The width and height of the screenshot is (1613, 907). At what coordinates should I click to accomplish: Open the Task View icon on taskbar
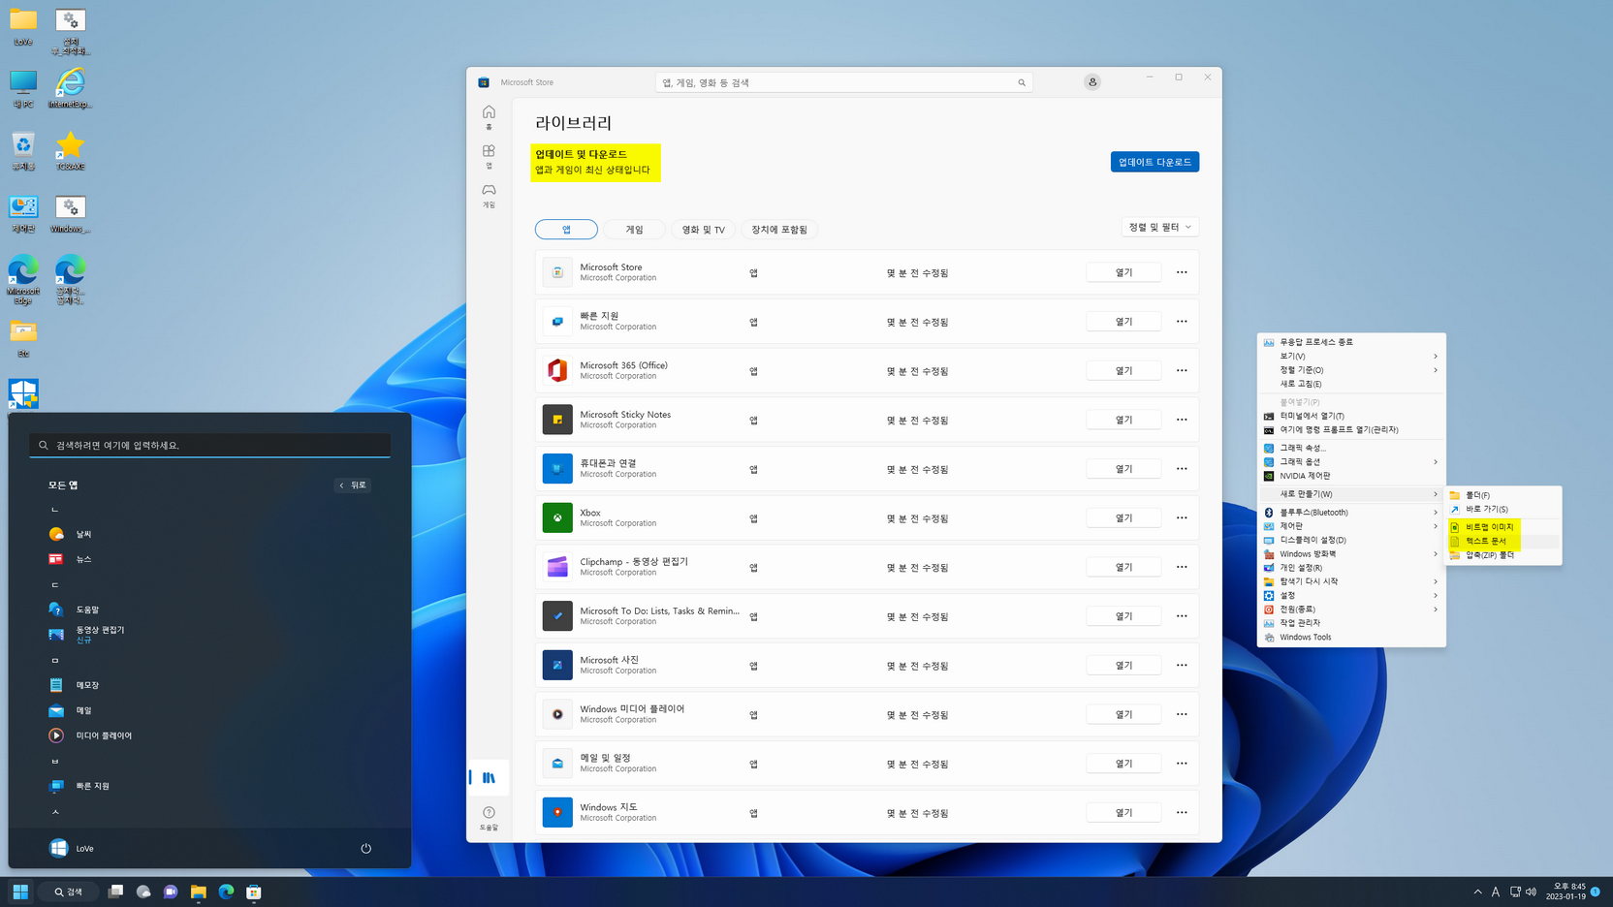click(115, 891)
